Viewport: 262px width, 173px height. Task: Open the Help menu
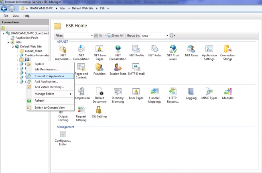(26, 16)
